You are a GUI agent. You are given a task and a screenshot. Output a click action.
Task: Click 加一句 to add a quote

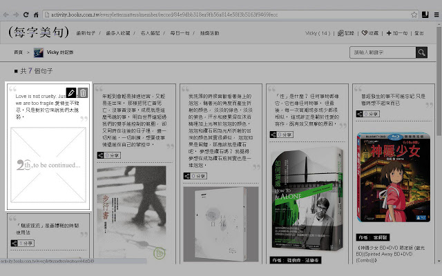point(396,32)
